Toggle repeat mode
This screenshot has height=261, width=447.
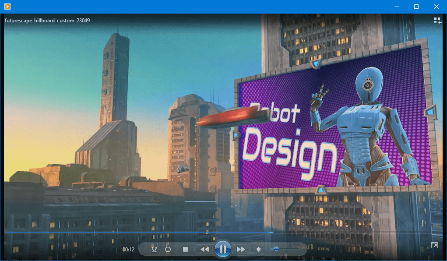pyautogui.click(x=168, y=249)
